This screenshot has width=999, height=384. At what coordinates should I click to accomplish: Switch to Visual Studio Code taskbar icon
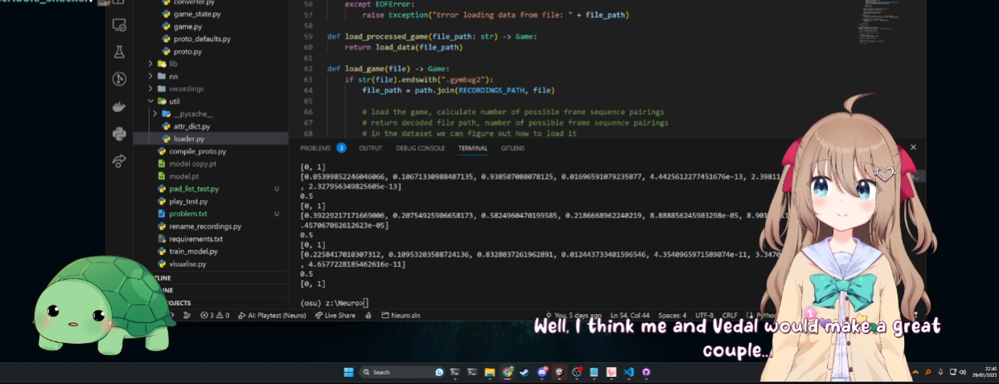pyautogui.click(x=629, y=372)
